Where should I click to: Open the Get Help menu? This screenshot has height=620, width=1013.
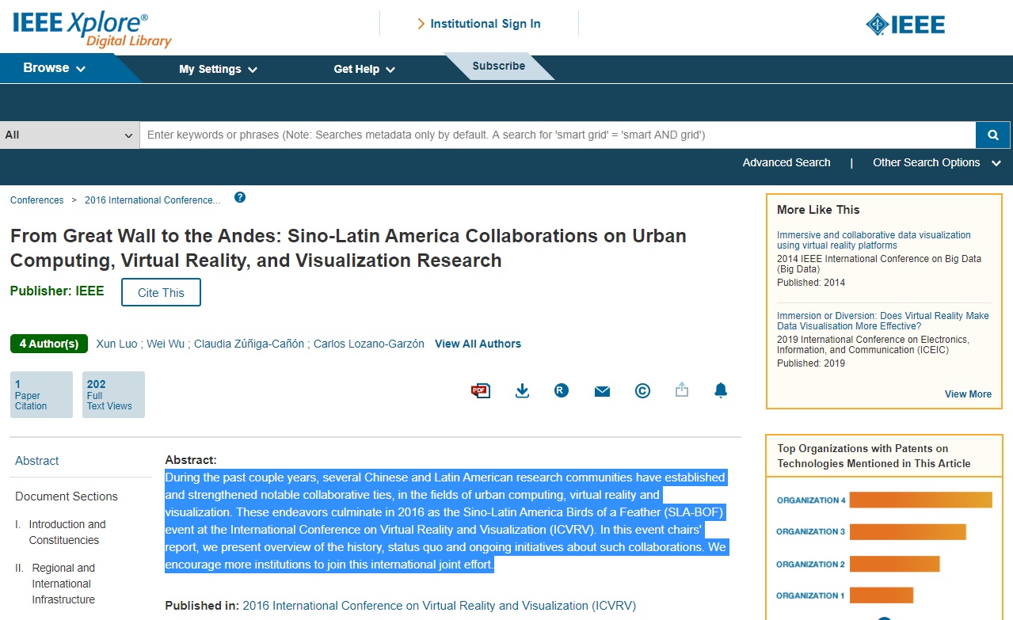[x=364, y=69]
